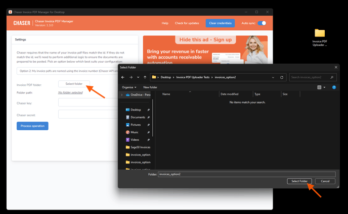Click Invoice PDF Uploader Tests breadcrumb
The width and height of the screenshot is (348, 214).
[193, 77]
